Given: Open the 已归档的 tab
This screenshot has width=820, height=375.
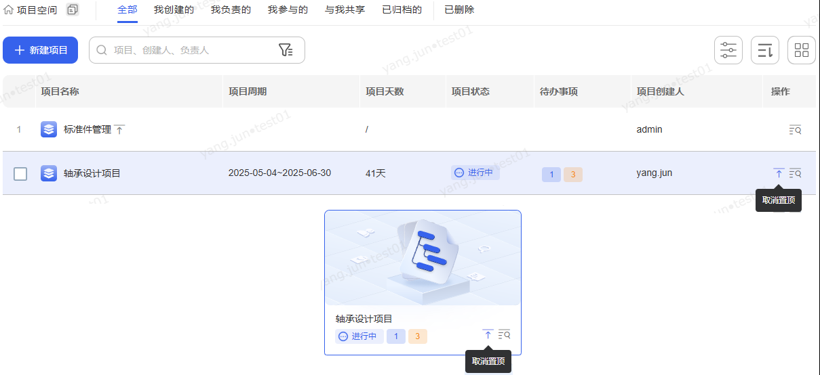Looking at the screenshot, I should click(x=402, y=10).
